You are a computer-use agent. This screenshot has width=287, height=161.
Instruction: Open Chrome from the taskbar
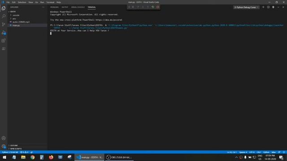[32, 157]
